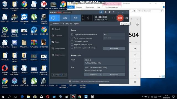
Task: Open Windows Start menu
Action: (x=3, y=97)
